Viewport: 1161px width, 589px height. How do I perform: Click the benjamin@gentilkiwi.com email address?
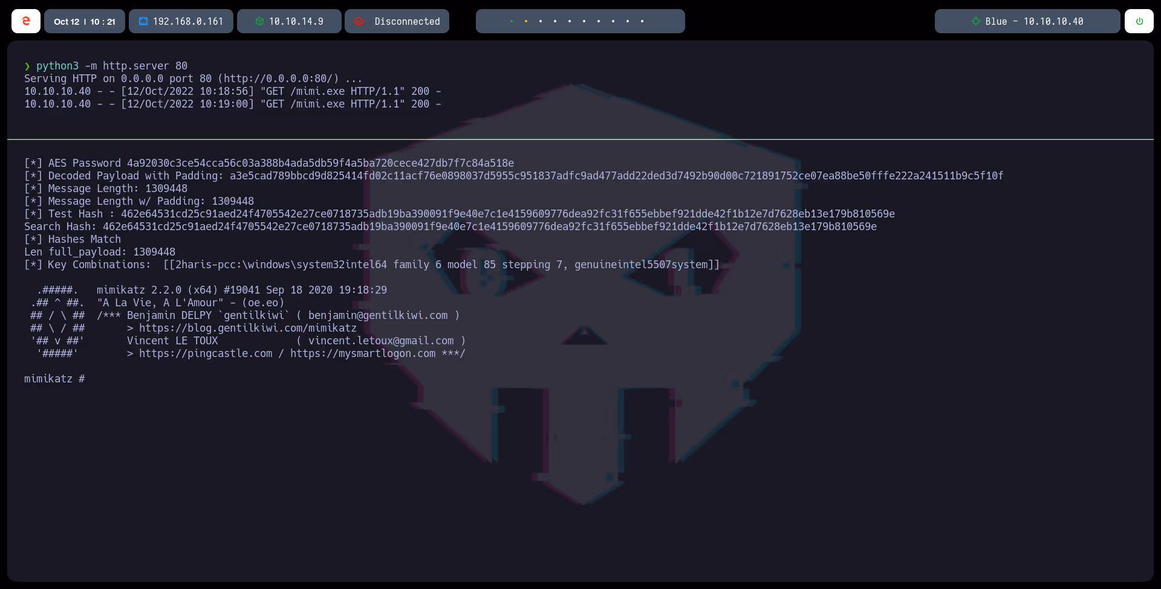point(379,315)
